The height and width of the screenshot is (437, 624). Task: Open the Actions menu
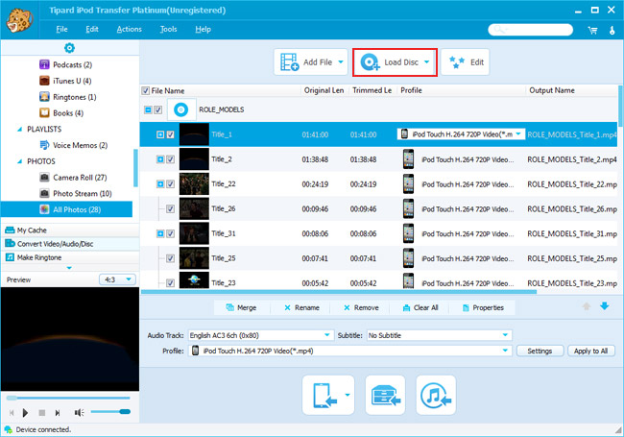[x=129, y=29]
